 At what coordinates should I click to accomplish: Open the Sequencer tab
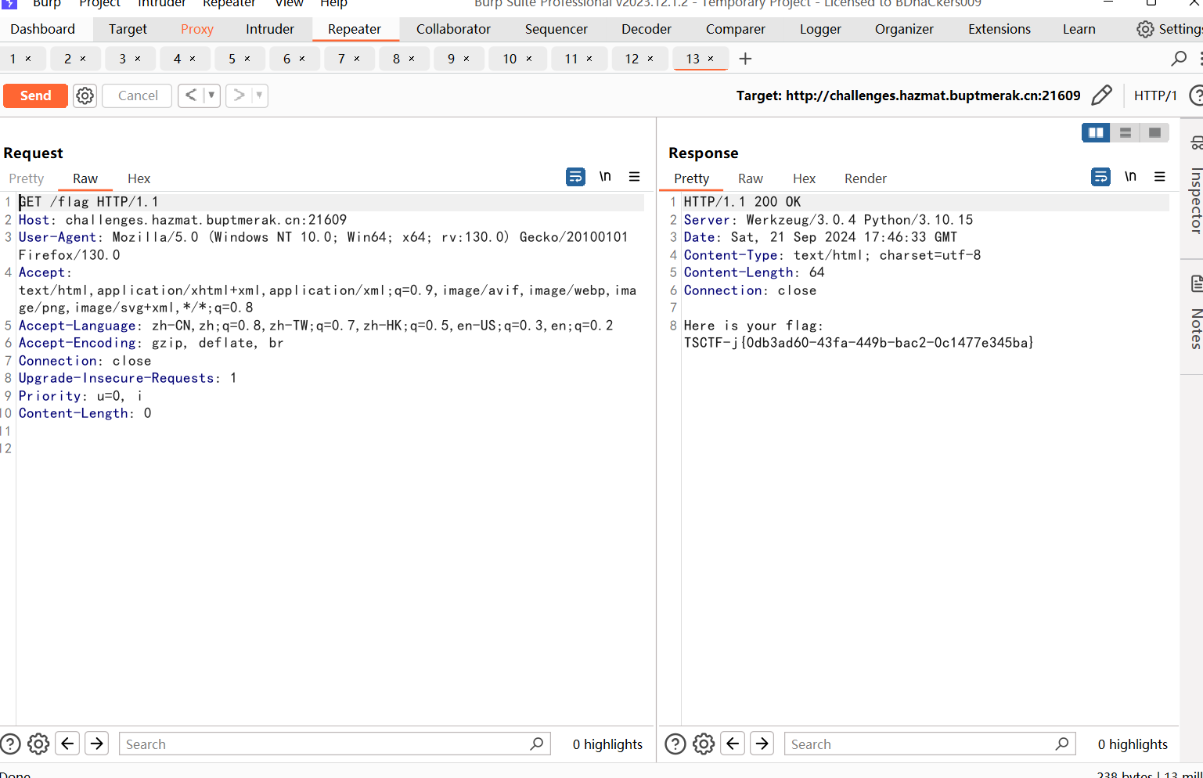coord(556,29)
